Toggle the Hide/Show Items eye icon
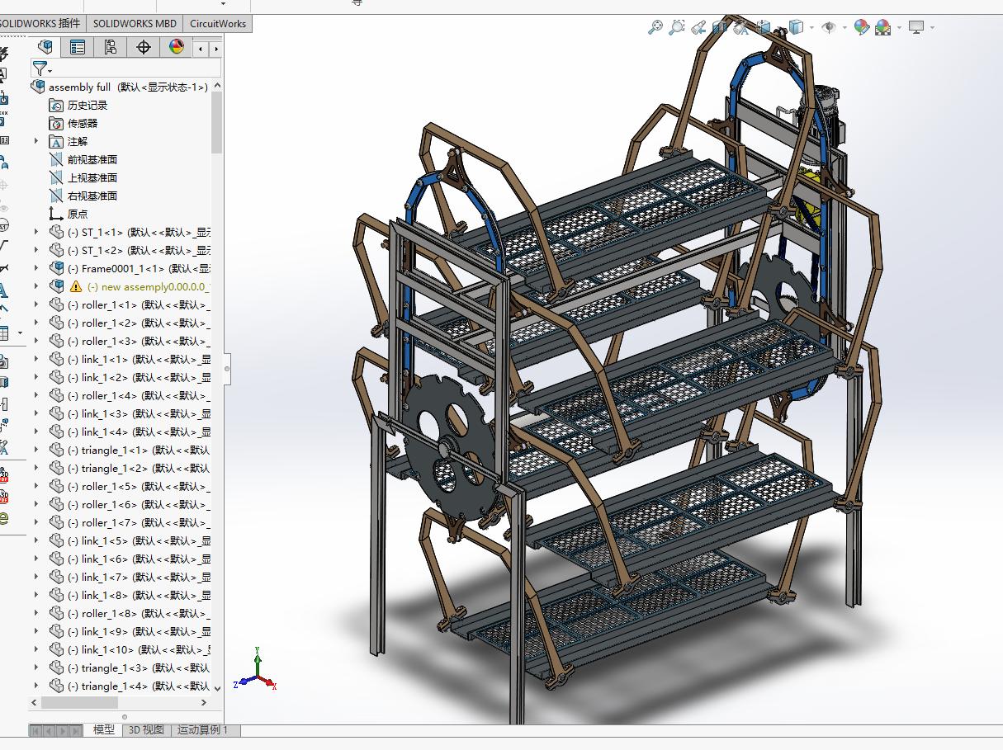 (830, 27)
